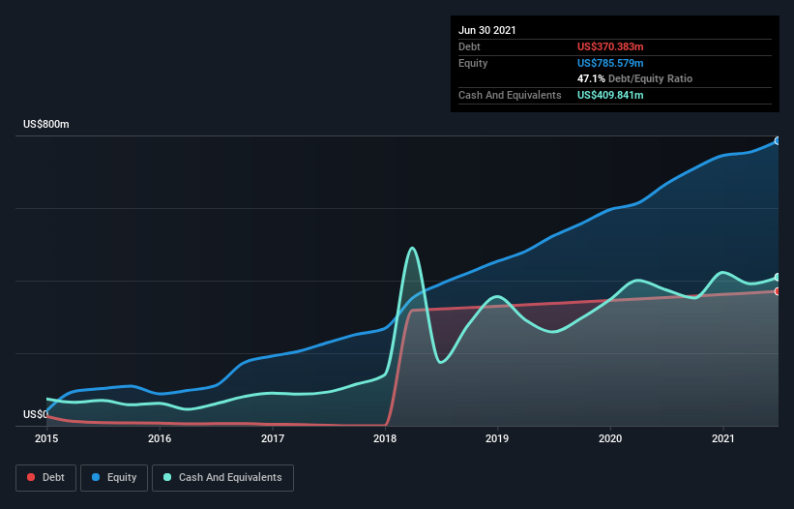Click the 2016 x-axis label
Screen dimensions: 794x509
pyautogui.click(x=160, y=438)
